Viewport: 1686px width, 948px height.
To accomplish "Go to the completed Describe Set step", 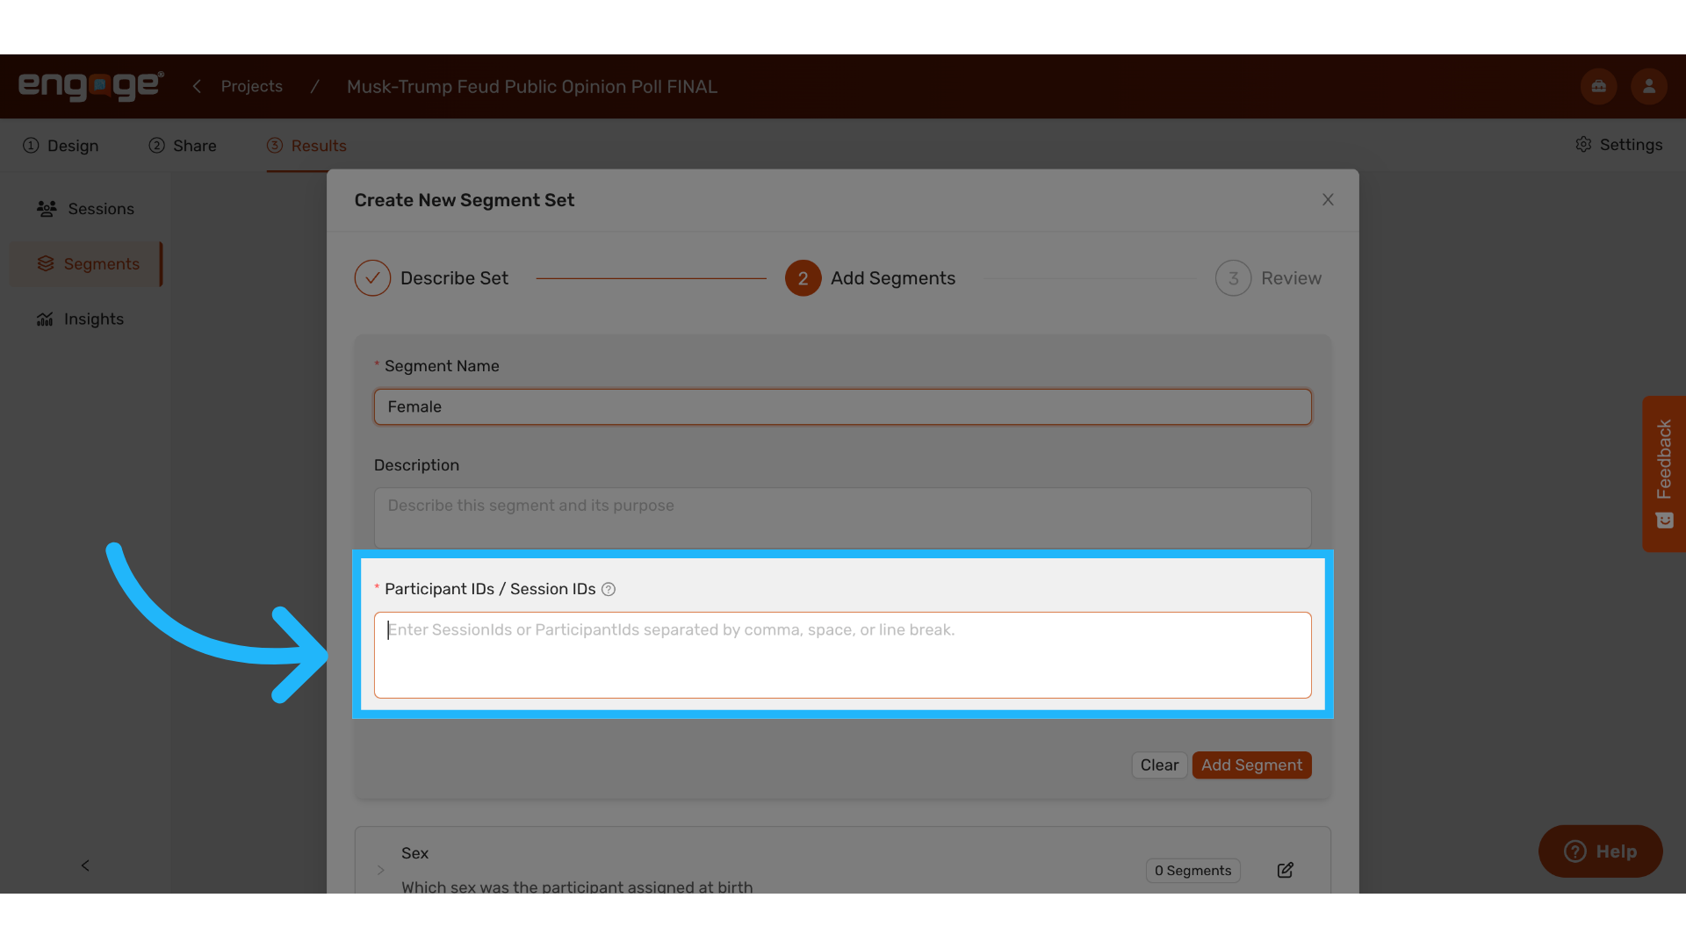I will pos(431,278).
